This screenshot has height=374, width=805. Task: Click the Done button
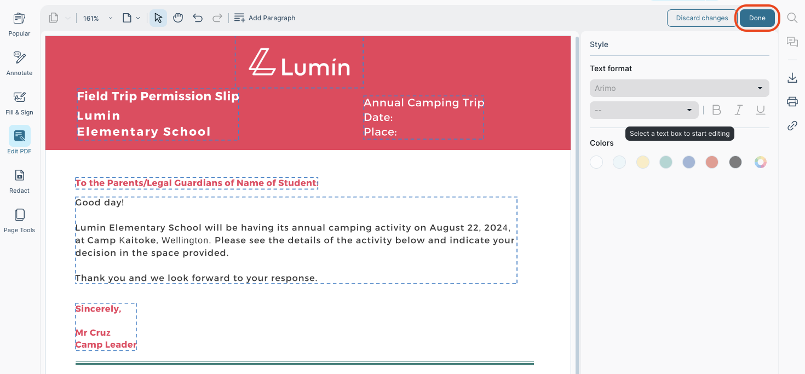click(757, 18)
